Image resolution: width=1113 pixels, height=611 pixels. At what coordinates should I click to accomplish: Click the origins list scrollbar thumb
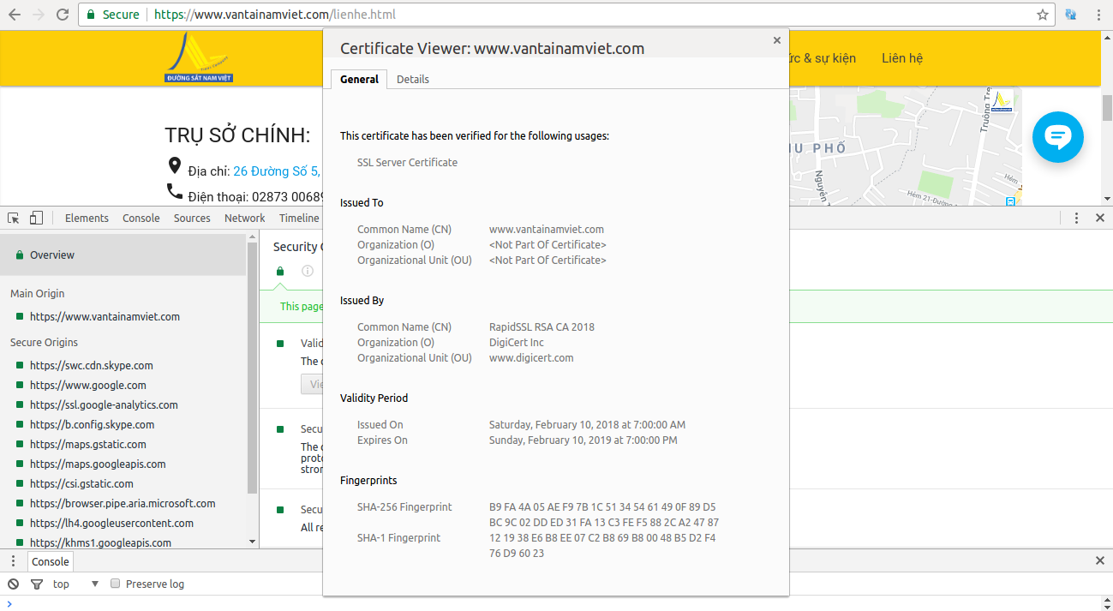point(252,368)
